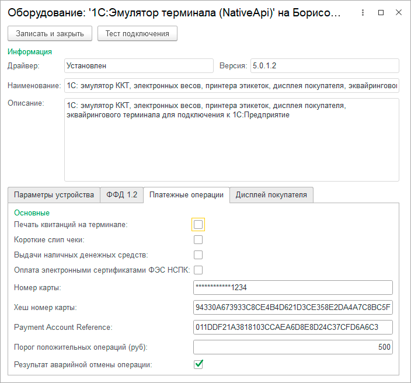Enable 'Оплата электронными сертификатами ФЭС НСПК'

[x=198, y=270]
